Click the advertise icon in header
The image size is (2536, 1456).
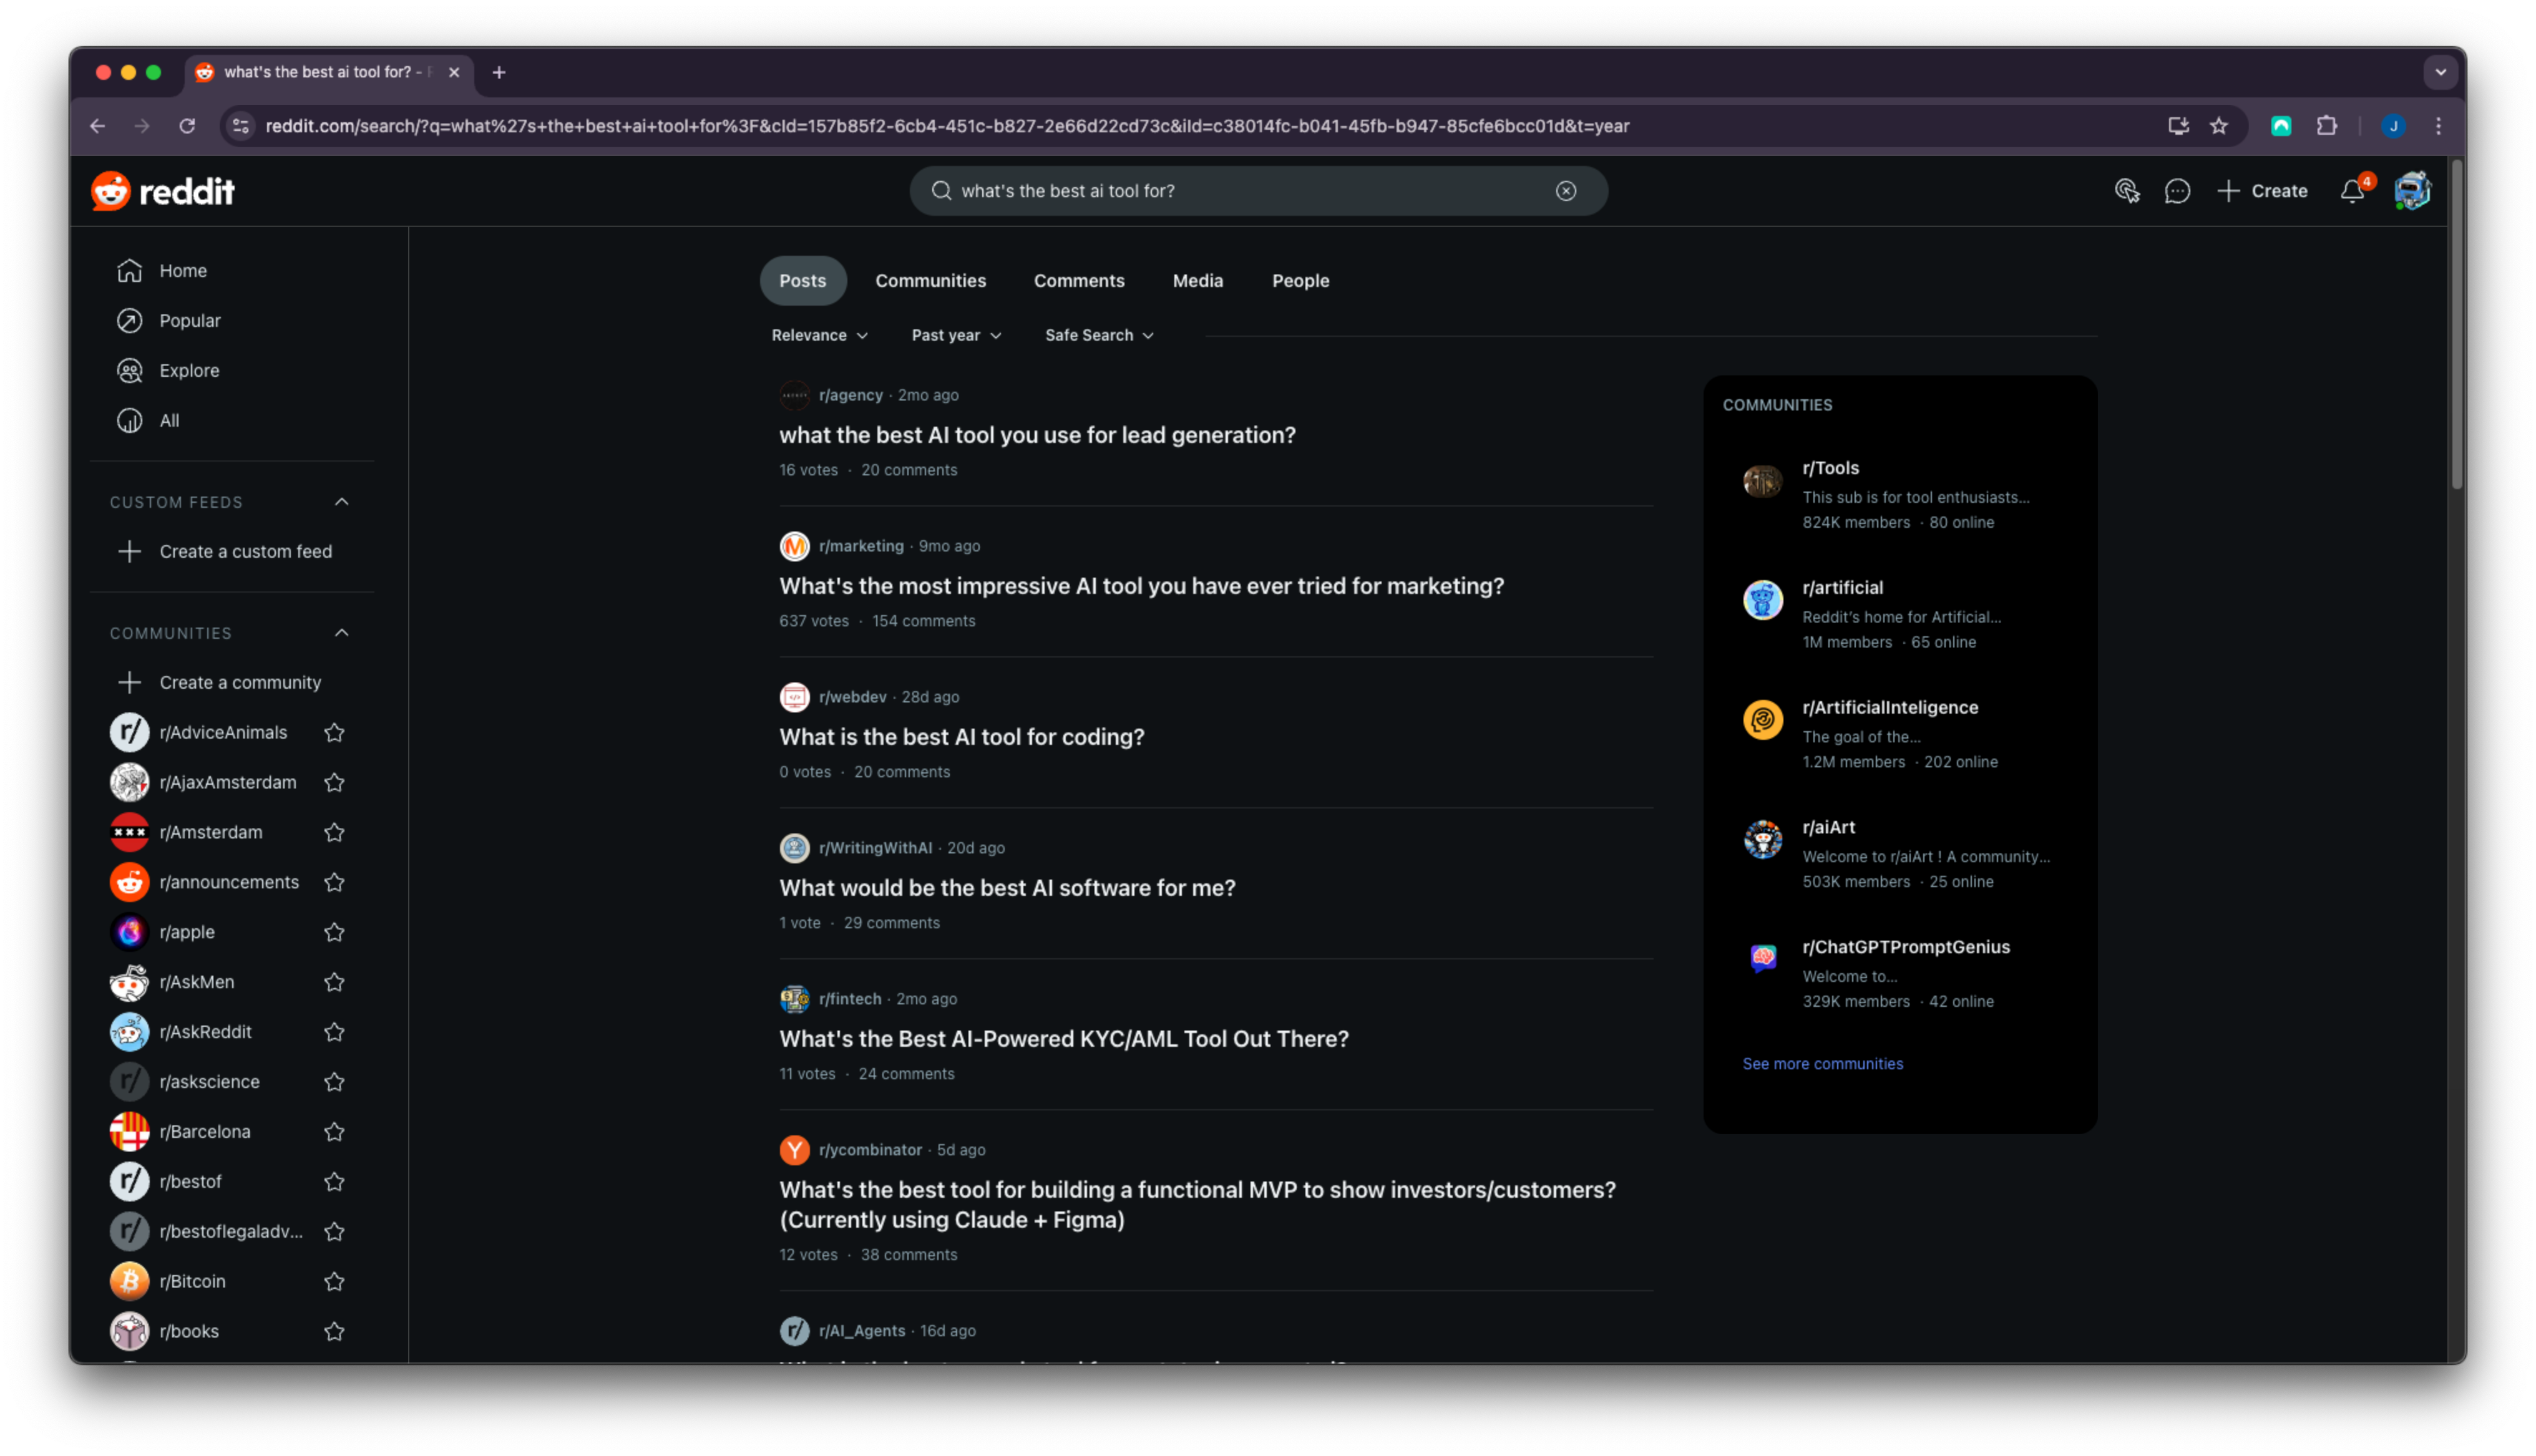[2127, 191]
